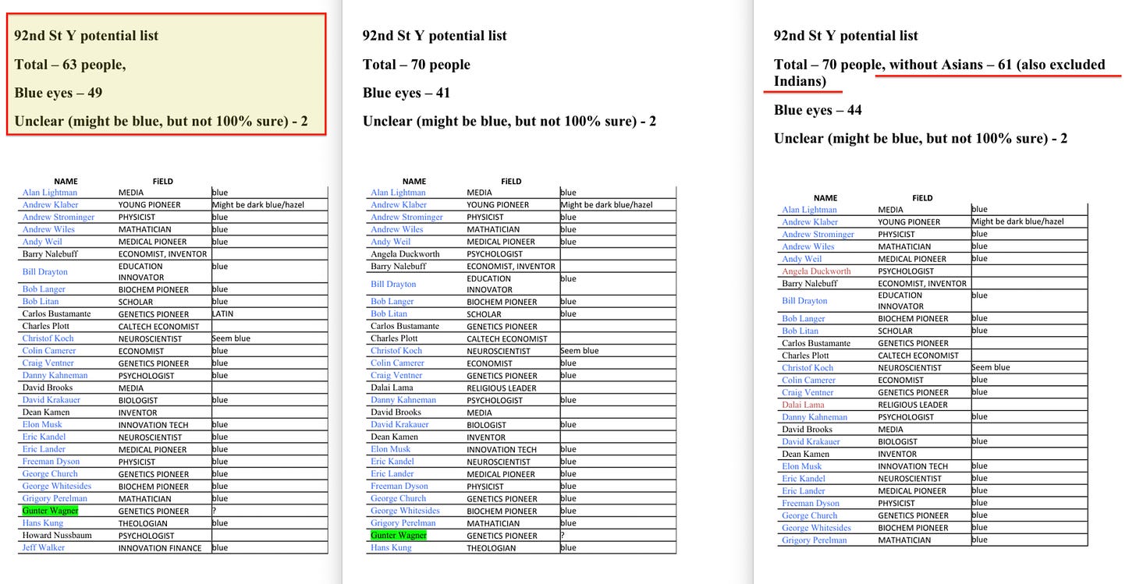Open Andrew Strominger link on the Blue eyes 44 page
The image size is (1136, 584).
tap(818, 234)
